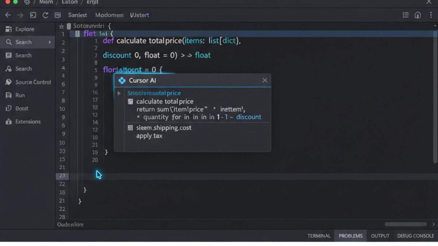Viewport: 438px width, 246px height.
Task: Click the Run sidebar icon
Action: pyautogui.click(x=8, y=95)
